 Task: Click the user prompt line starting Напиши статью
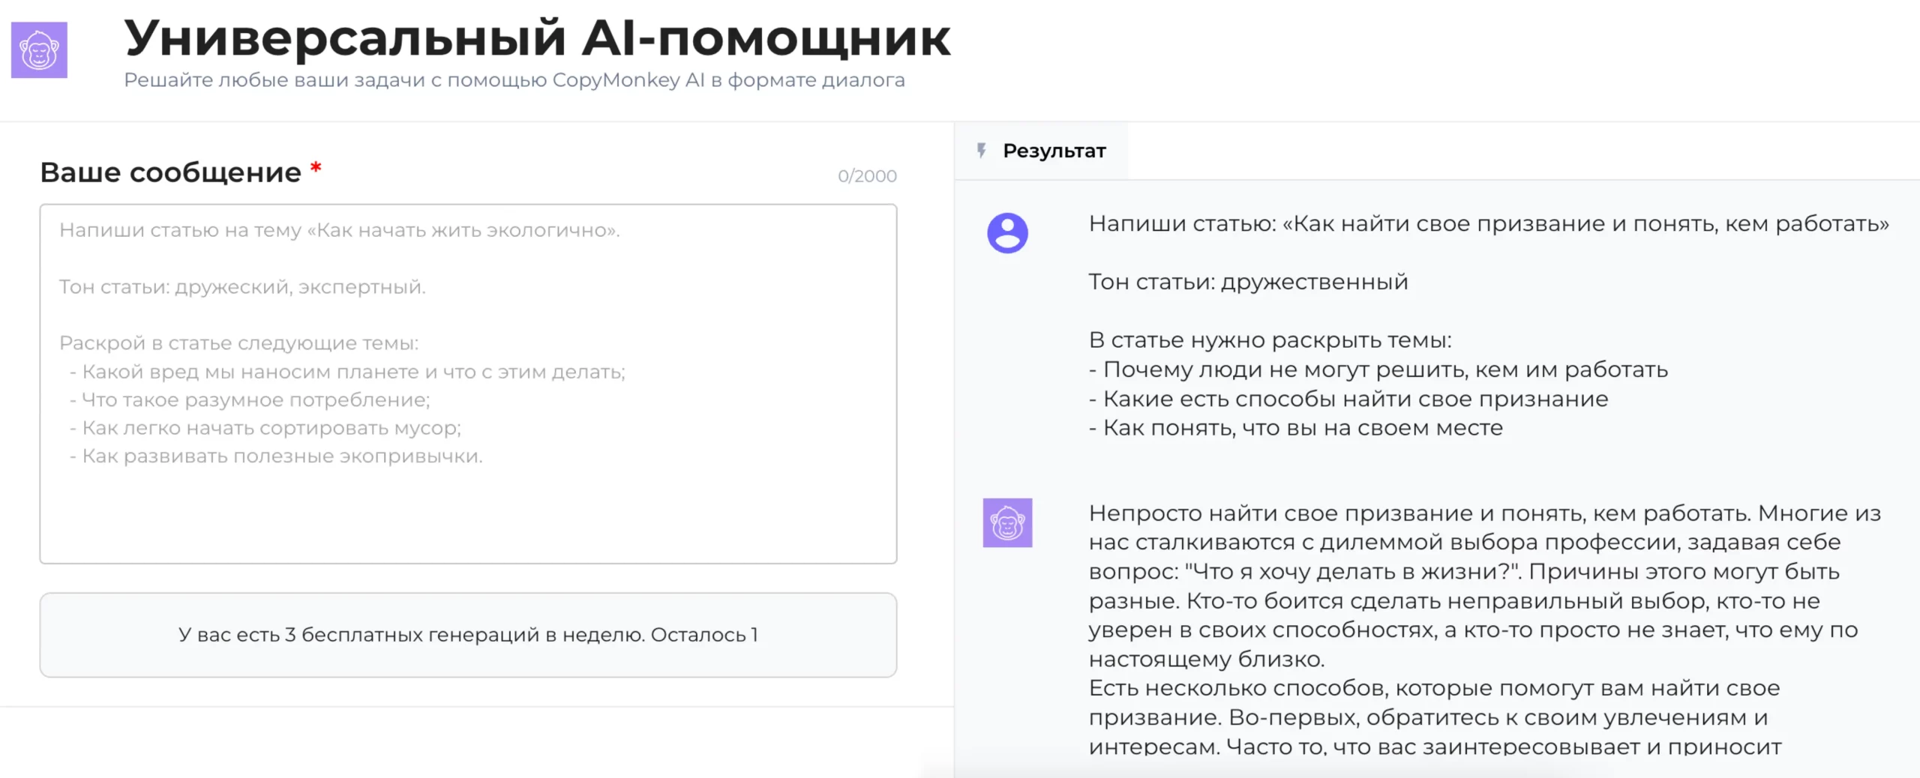click(x=1488, y=223)
